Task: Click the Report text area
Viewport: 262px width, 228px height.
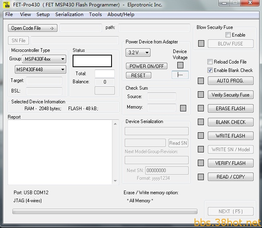Action: (60, 152)
